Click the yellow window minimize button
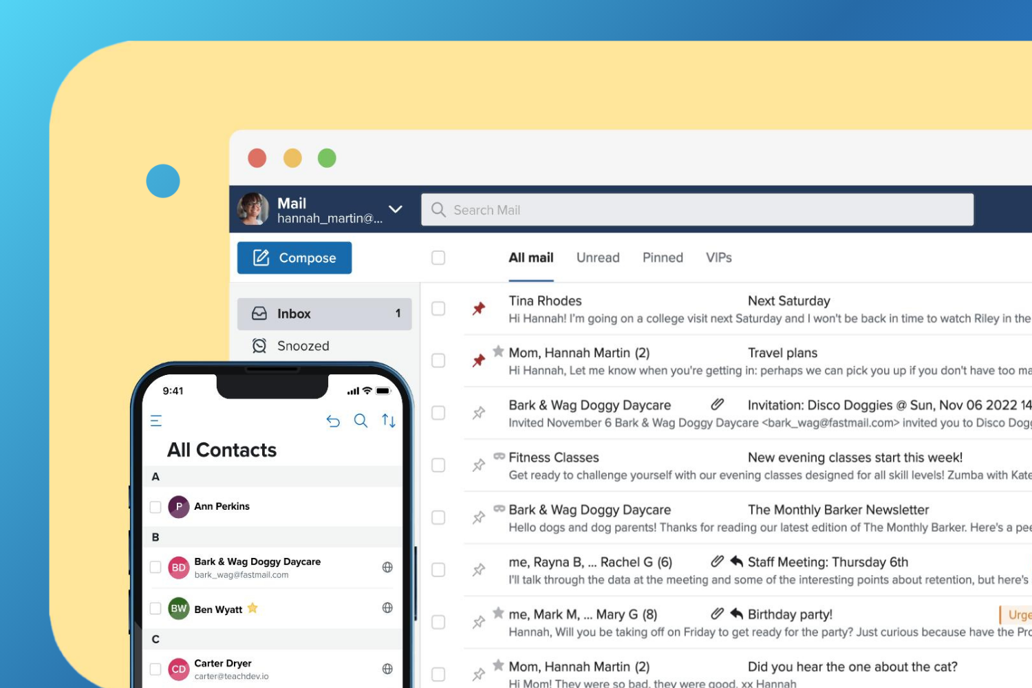 292,158
